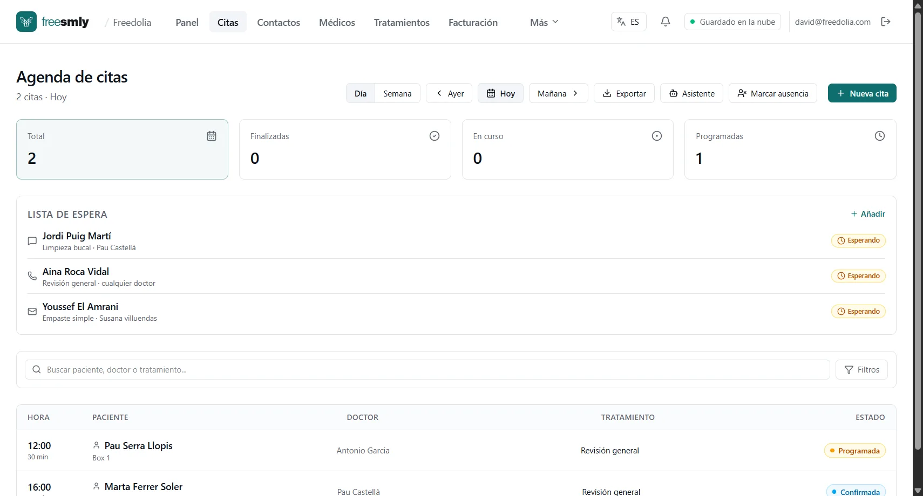Click the Freedolia breadcrumb

coord(132,22)
